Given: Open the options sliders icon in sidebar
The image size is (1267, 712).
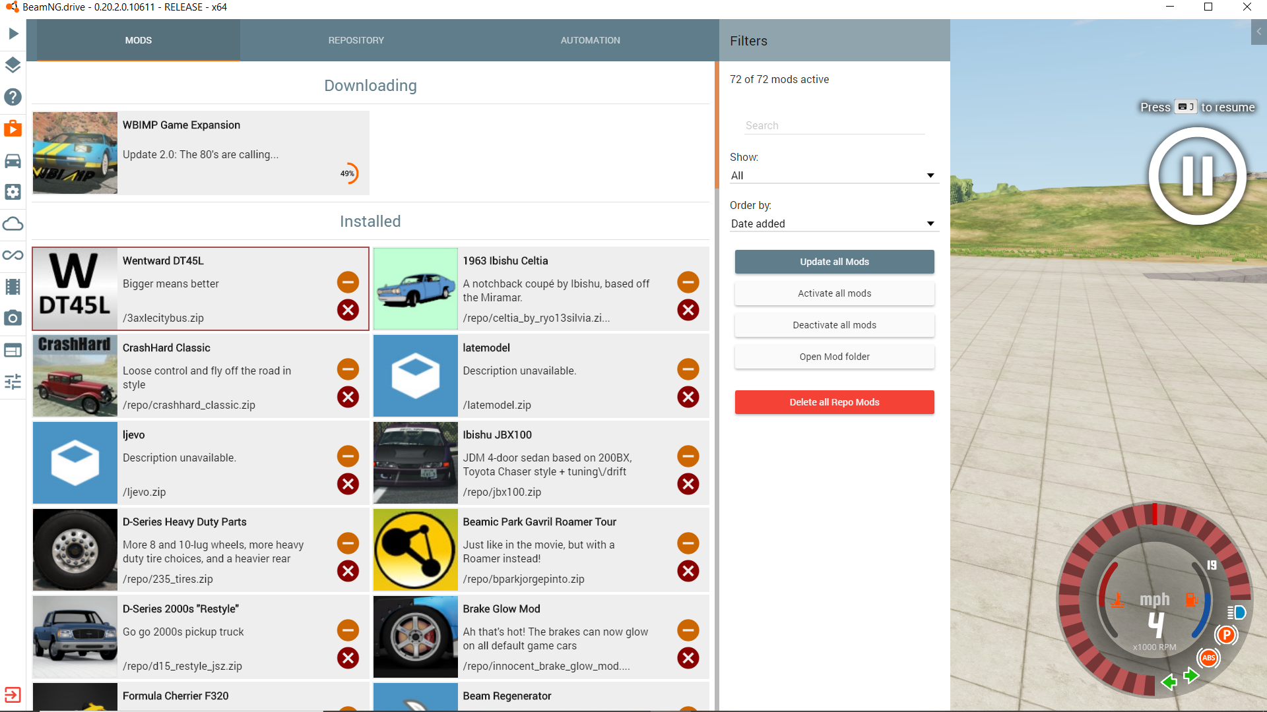Looking at the screenshot, I should tap(13, 382).
